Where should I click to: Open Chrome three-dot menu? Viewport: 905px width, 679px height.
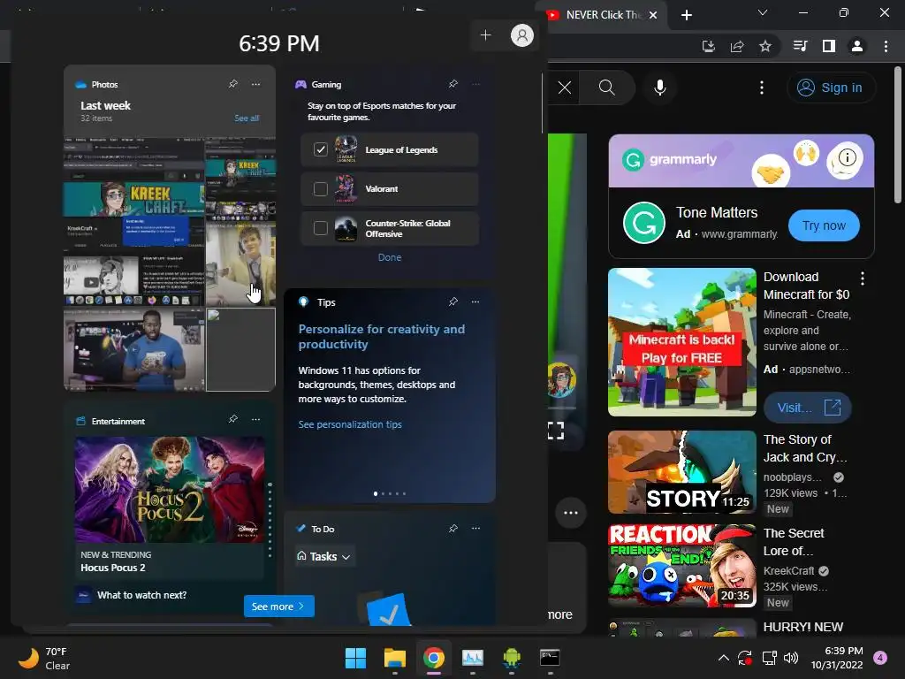pos(886,46)
